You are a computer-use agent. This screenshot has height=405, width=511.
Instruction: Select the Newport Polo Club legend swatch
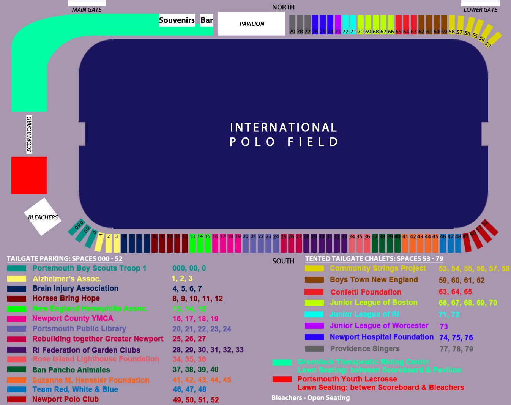click(17, 399)
